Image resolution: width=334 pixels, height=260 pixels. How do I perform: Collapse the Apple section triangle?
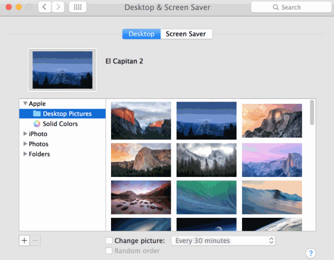pyautogui.click(x=25, y=103)
